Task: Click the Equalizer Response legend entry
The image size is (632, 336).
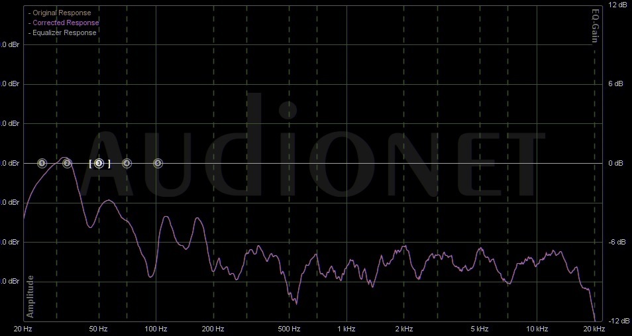Action: pos(62,32)
